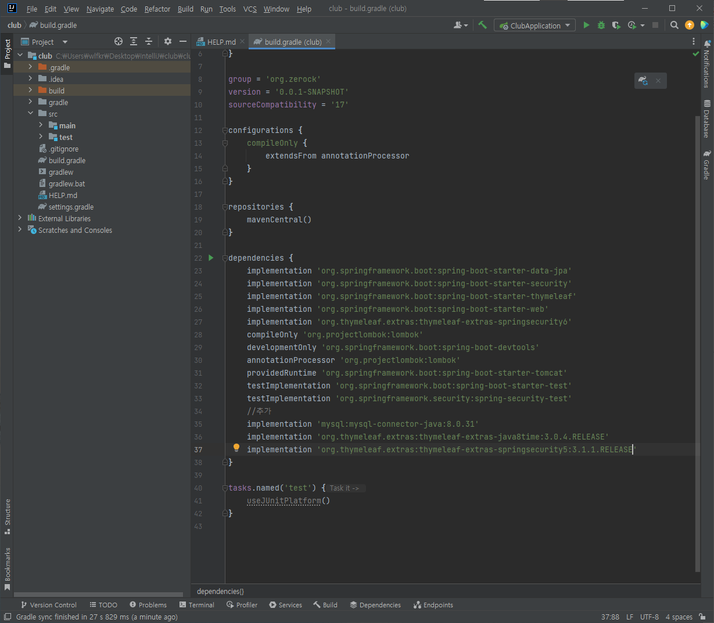Image resolution: width=714 pixels, height=623 pixels.
Task: Start debugging with the bug icon
Action: pos(601,25)
